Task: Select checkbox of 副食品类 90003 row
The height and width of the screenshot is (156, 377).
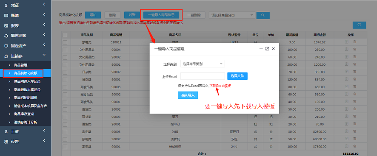Action: pyautogui.click(x=65, y=87)
